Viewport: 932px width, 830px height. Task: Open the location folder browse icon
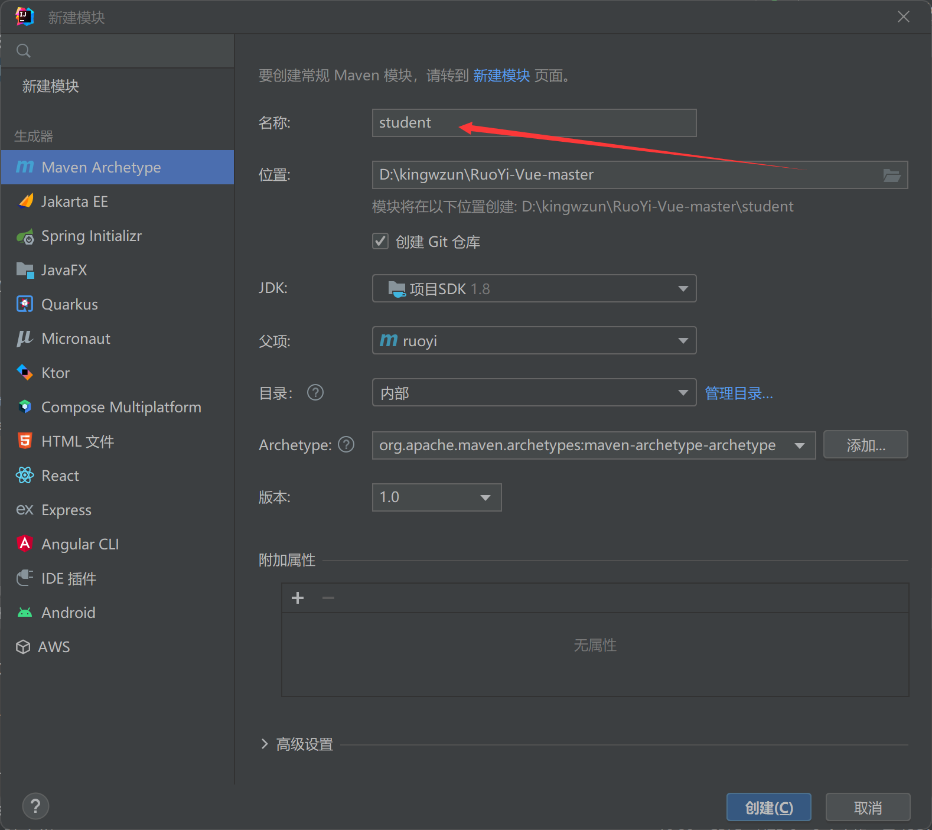[x=892, y=175]
